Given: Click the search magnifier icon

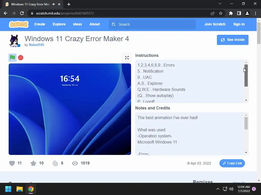Looking at the screenshot, I should pyautogui.click(x=114, y=24).
